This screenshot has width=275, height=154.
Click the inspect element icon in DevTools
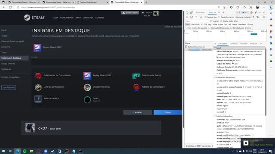pos(187,12)
